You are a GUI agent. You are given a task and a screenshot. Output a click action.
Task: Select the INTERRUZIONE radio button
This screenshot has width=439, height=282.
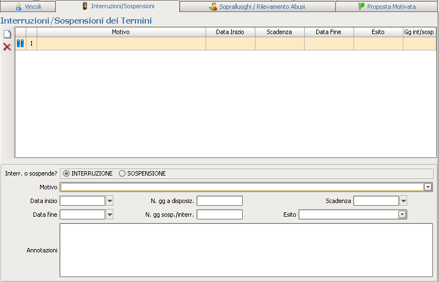click(x=66, y=173)
